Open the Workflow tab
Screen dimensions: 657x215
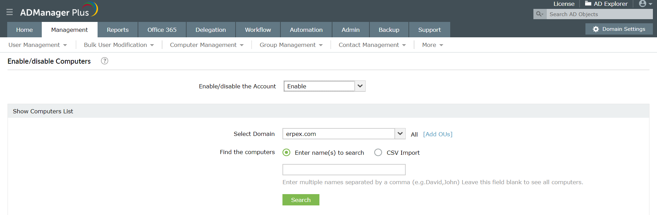258,30
